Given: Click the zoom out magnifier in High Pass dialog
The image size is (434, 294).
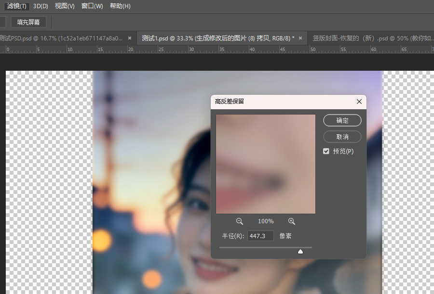Looking at the screenshot, I should 239,221.
